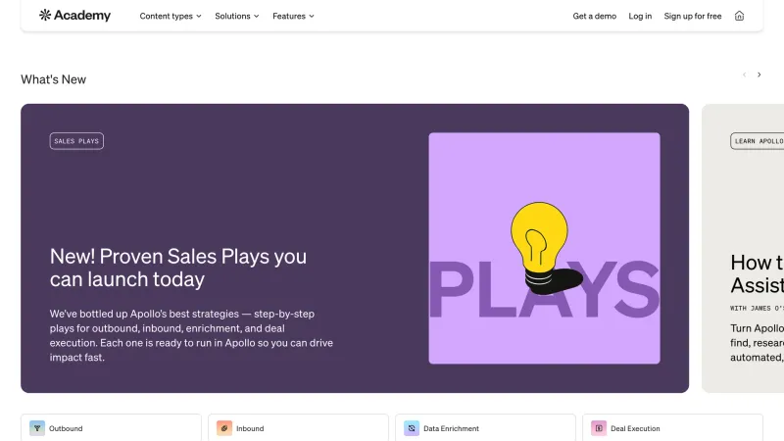Click the Inbound category icon
Image resolution: width=784 pixels, height=441 pixels.
tap(224, 428)
